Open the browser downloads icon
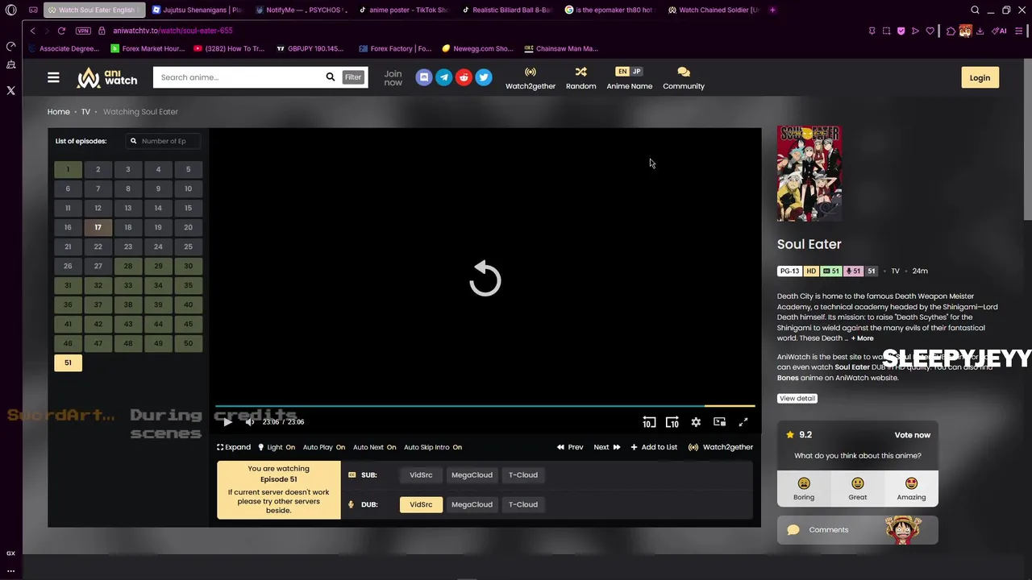The width and height of the screenshot is (1032, 580). click(x=980, y=31)
